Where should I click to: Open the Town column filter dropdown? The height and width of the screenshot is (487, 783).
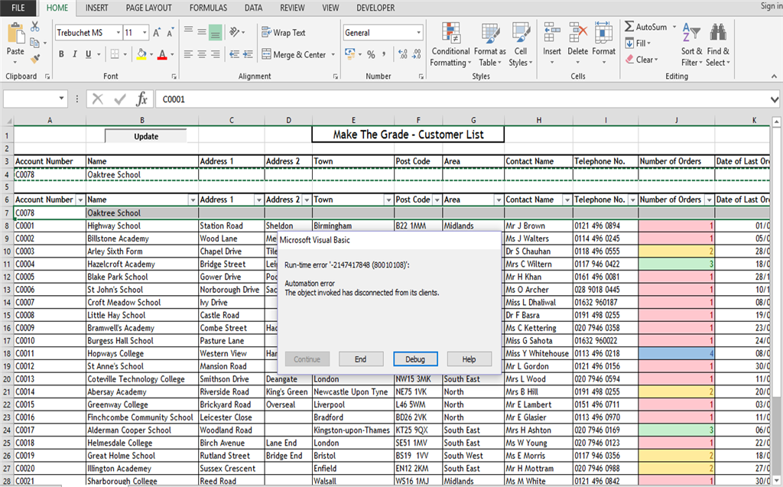tap(388, 200)
